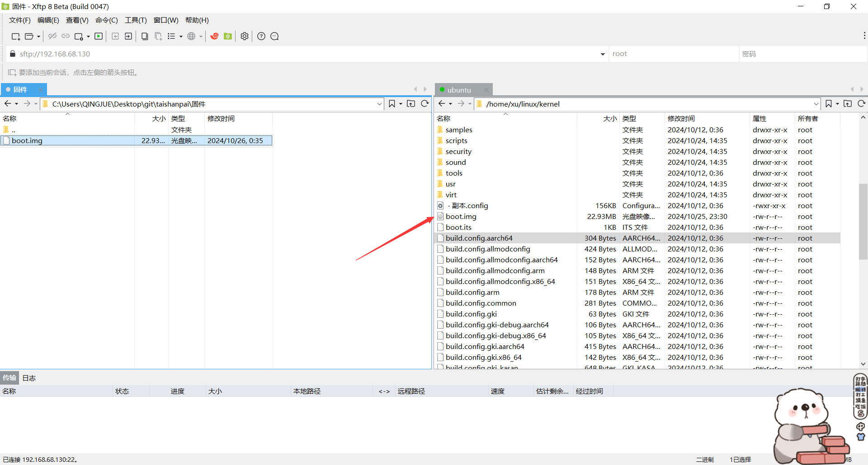Expand the sftp host address dropdown

(603, 54)
